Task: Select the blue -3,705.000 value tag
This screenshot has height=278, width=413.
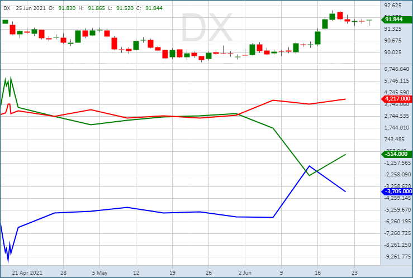Action: [x=396, y=191]
